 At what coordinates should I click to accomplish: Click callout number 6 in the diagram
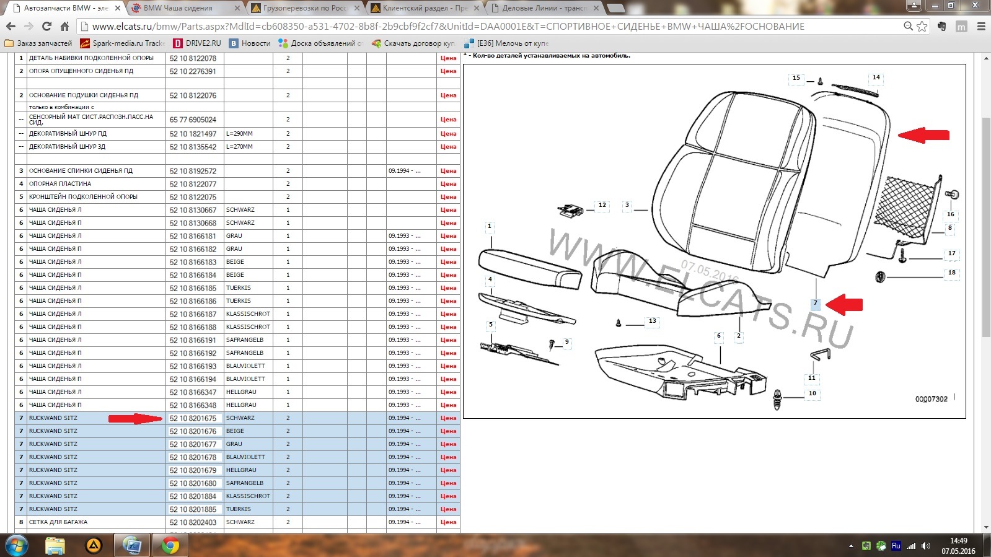(719, 336)
